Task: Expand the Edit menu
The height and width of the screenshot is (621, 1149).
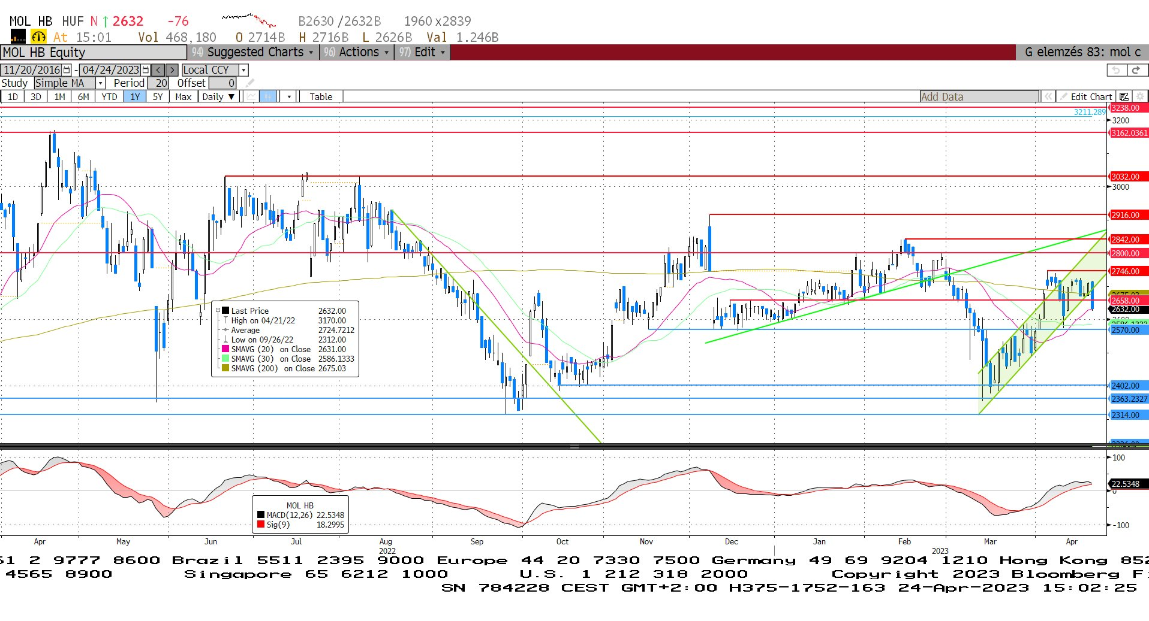Action: 423,52
